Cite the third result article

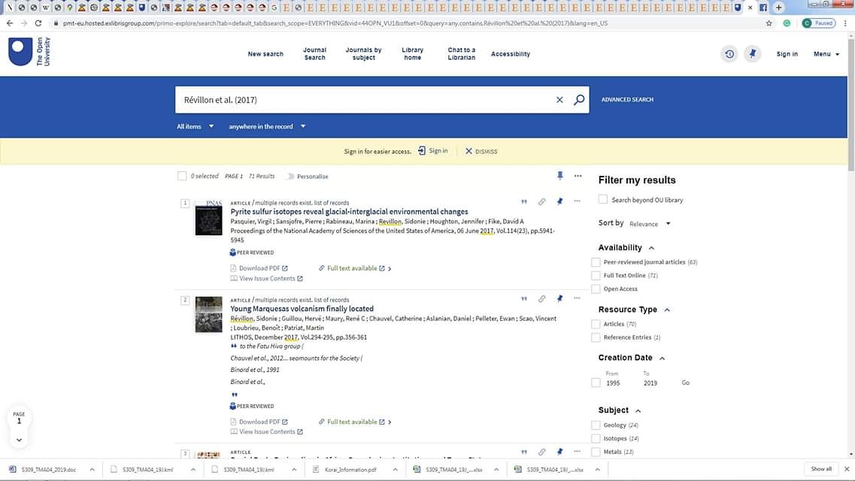[x=524, y=452]
